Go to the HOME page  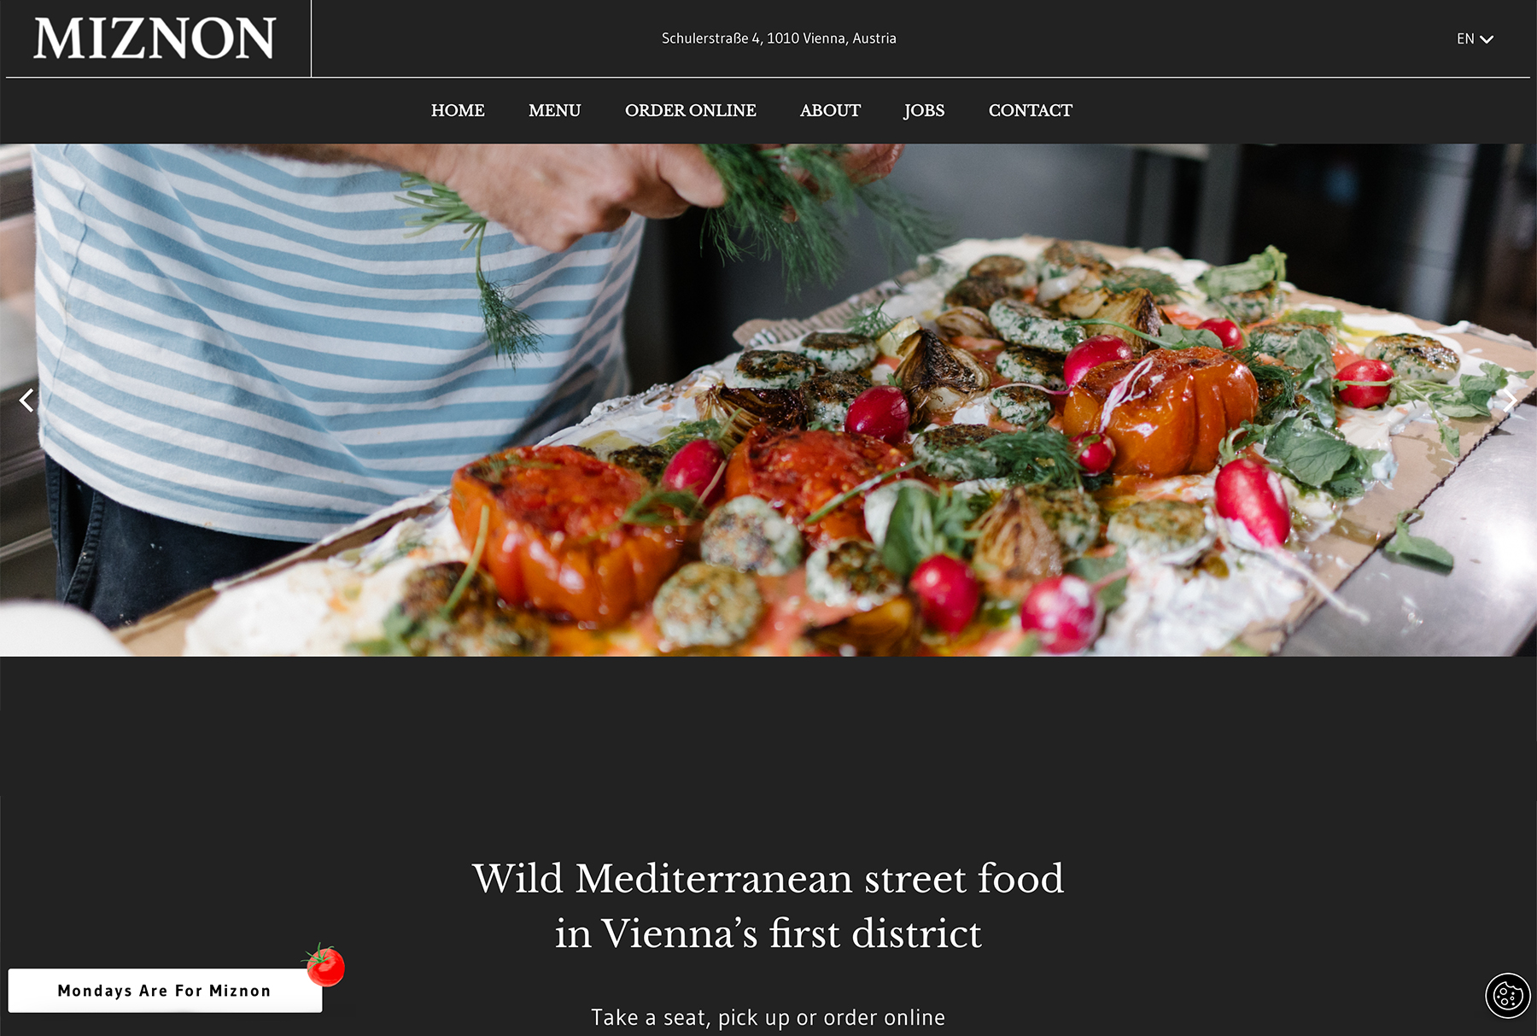coord(458,110)
